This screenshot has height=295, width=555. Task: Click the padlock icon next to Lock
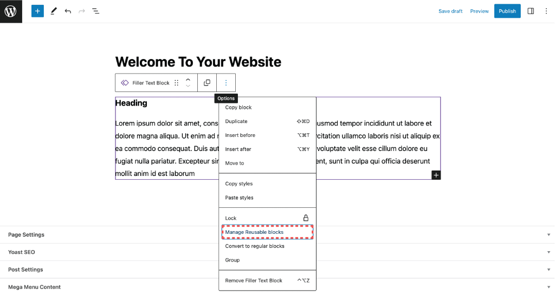pos(306,218)
